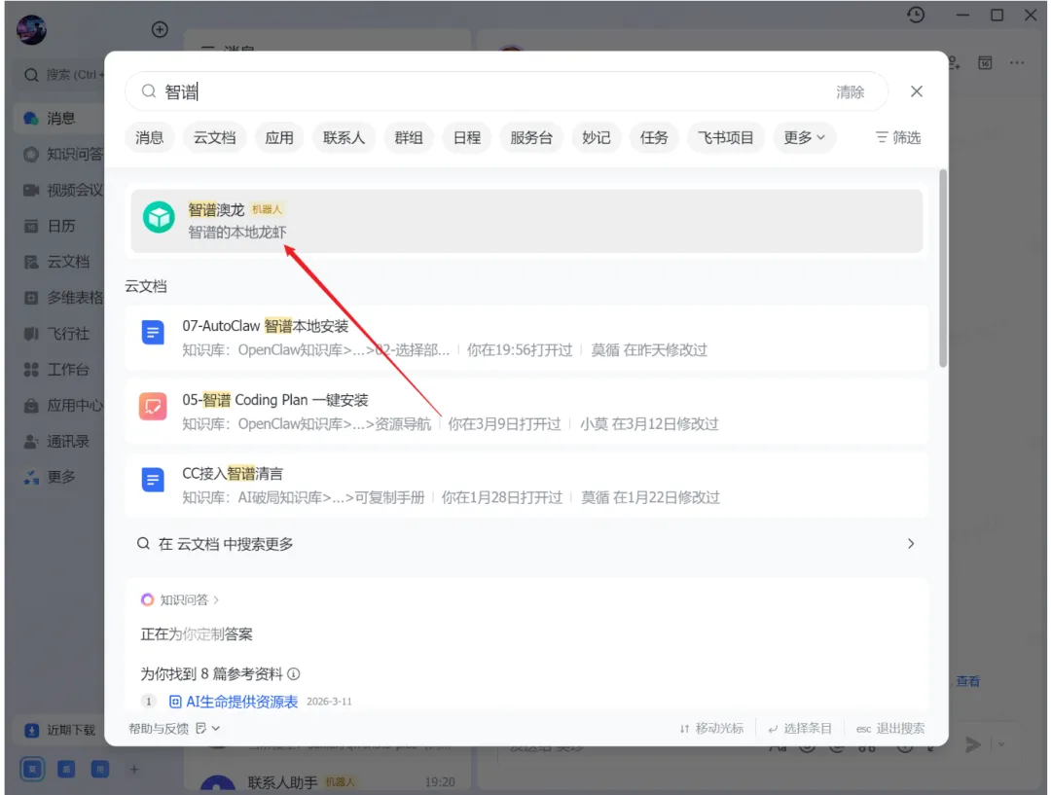Click the send arrow in chat input
The width and height of the screenshot is (1051, 795).
click(x=972, y=744)
